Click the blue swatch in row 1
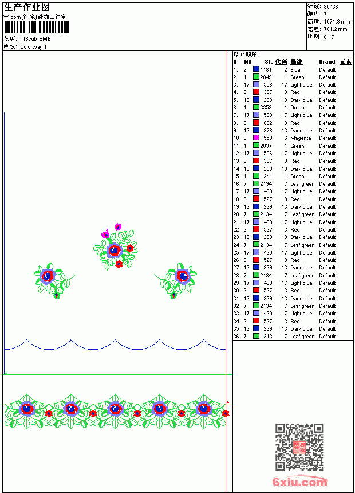Image resolution: width=355 pixels, height=493 pixels. click(x=256, y=69)
